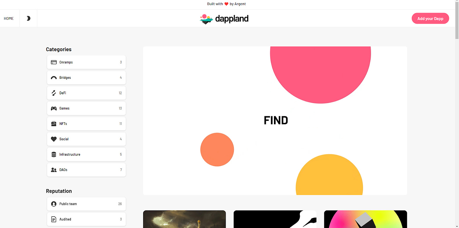The height and width of the screenshot is (228, 459).
Task: Open the HOME menu item
Action: click(x=9, y=18)
